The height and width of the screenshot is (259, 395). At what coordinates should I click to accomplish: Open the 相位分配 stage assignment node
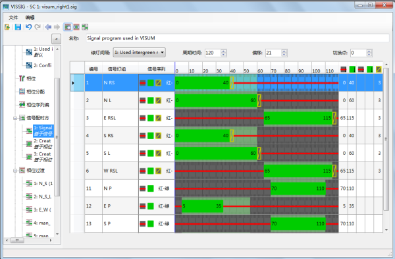[32, 92]
